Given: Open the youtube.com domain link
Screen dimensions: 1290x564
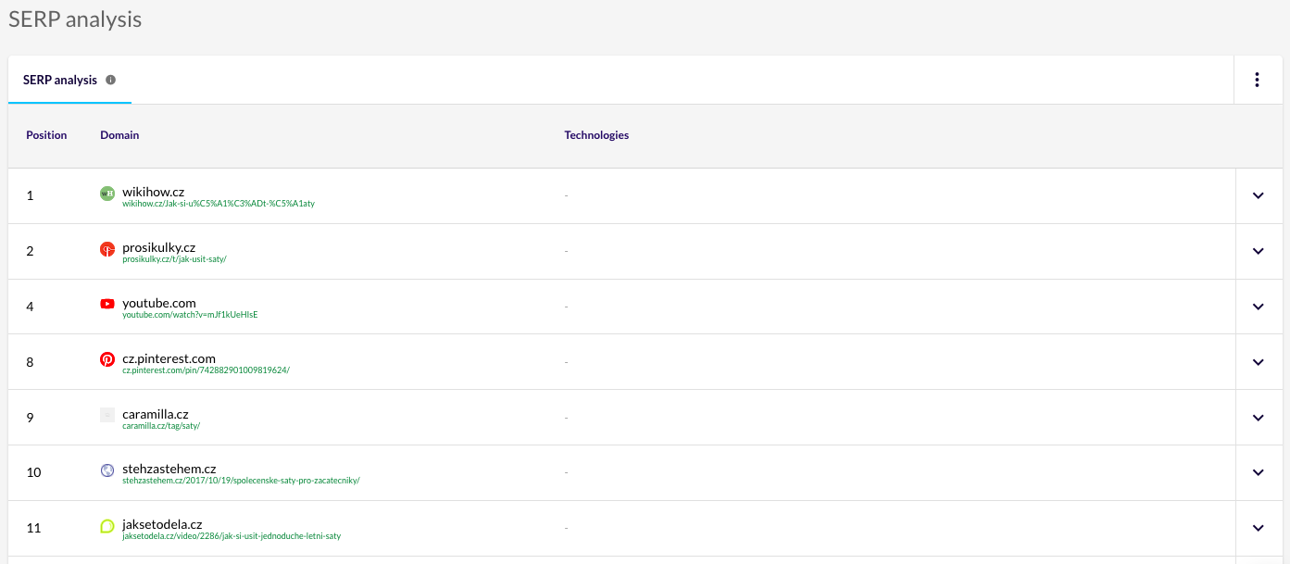Looking at the screenshot, I should click(159, 303).
